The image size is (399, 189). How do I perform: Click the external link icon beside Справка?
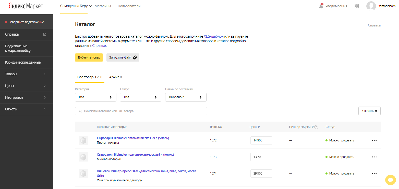coord(45,34)
